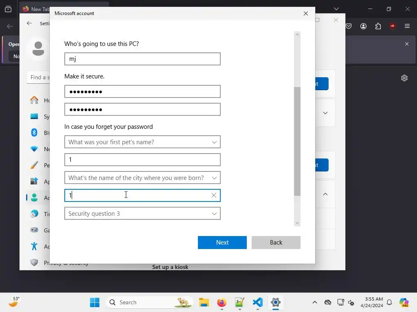The image size is (417, 312).
Task: Click the Back button in the dialog
Action: tap(276, 242)
